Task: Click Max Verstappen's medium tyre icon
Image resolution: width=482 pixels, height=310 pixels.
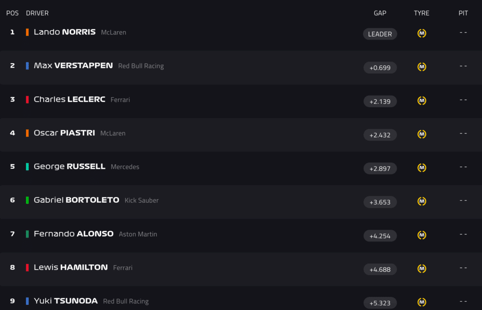Action: [422, 67]
